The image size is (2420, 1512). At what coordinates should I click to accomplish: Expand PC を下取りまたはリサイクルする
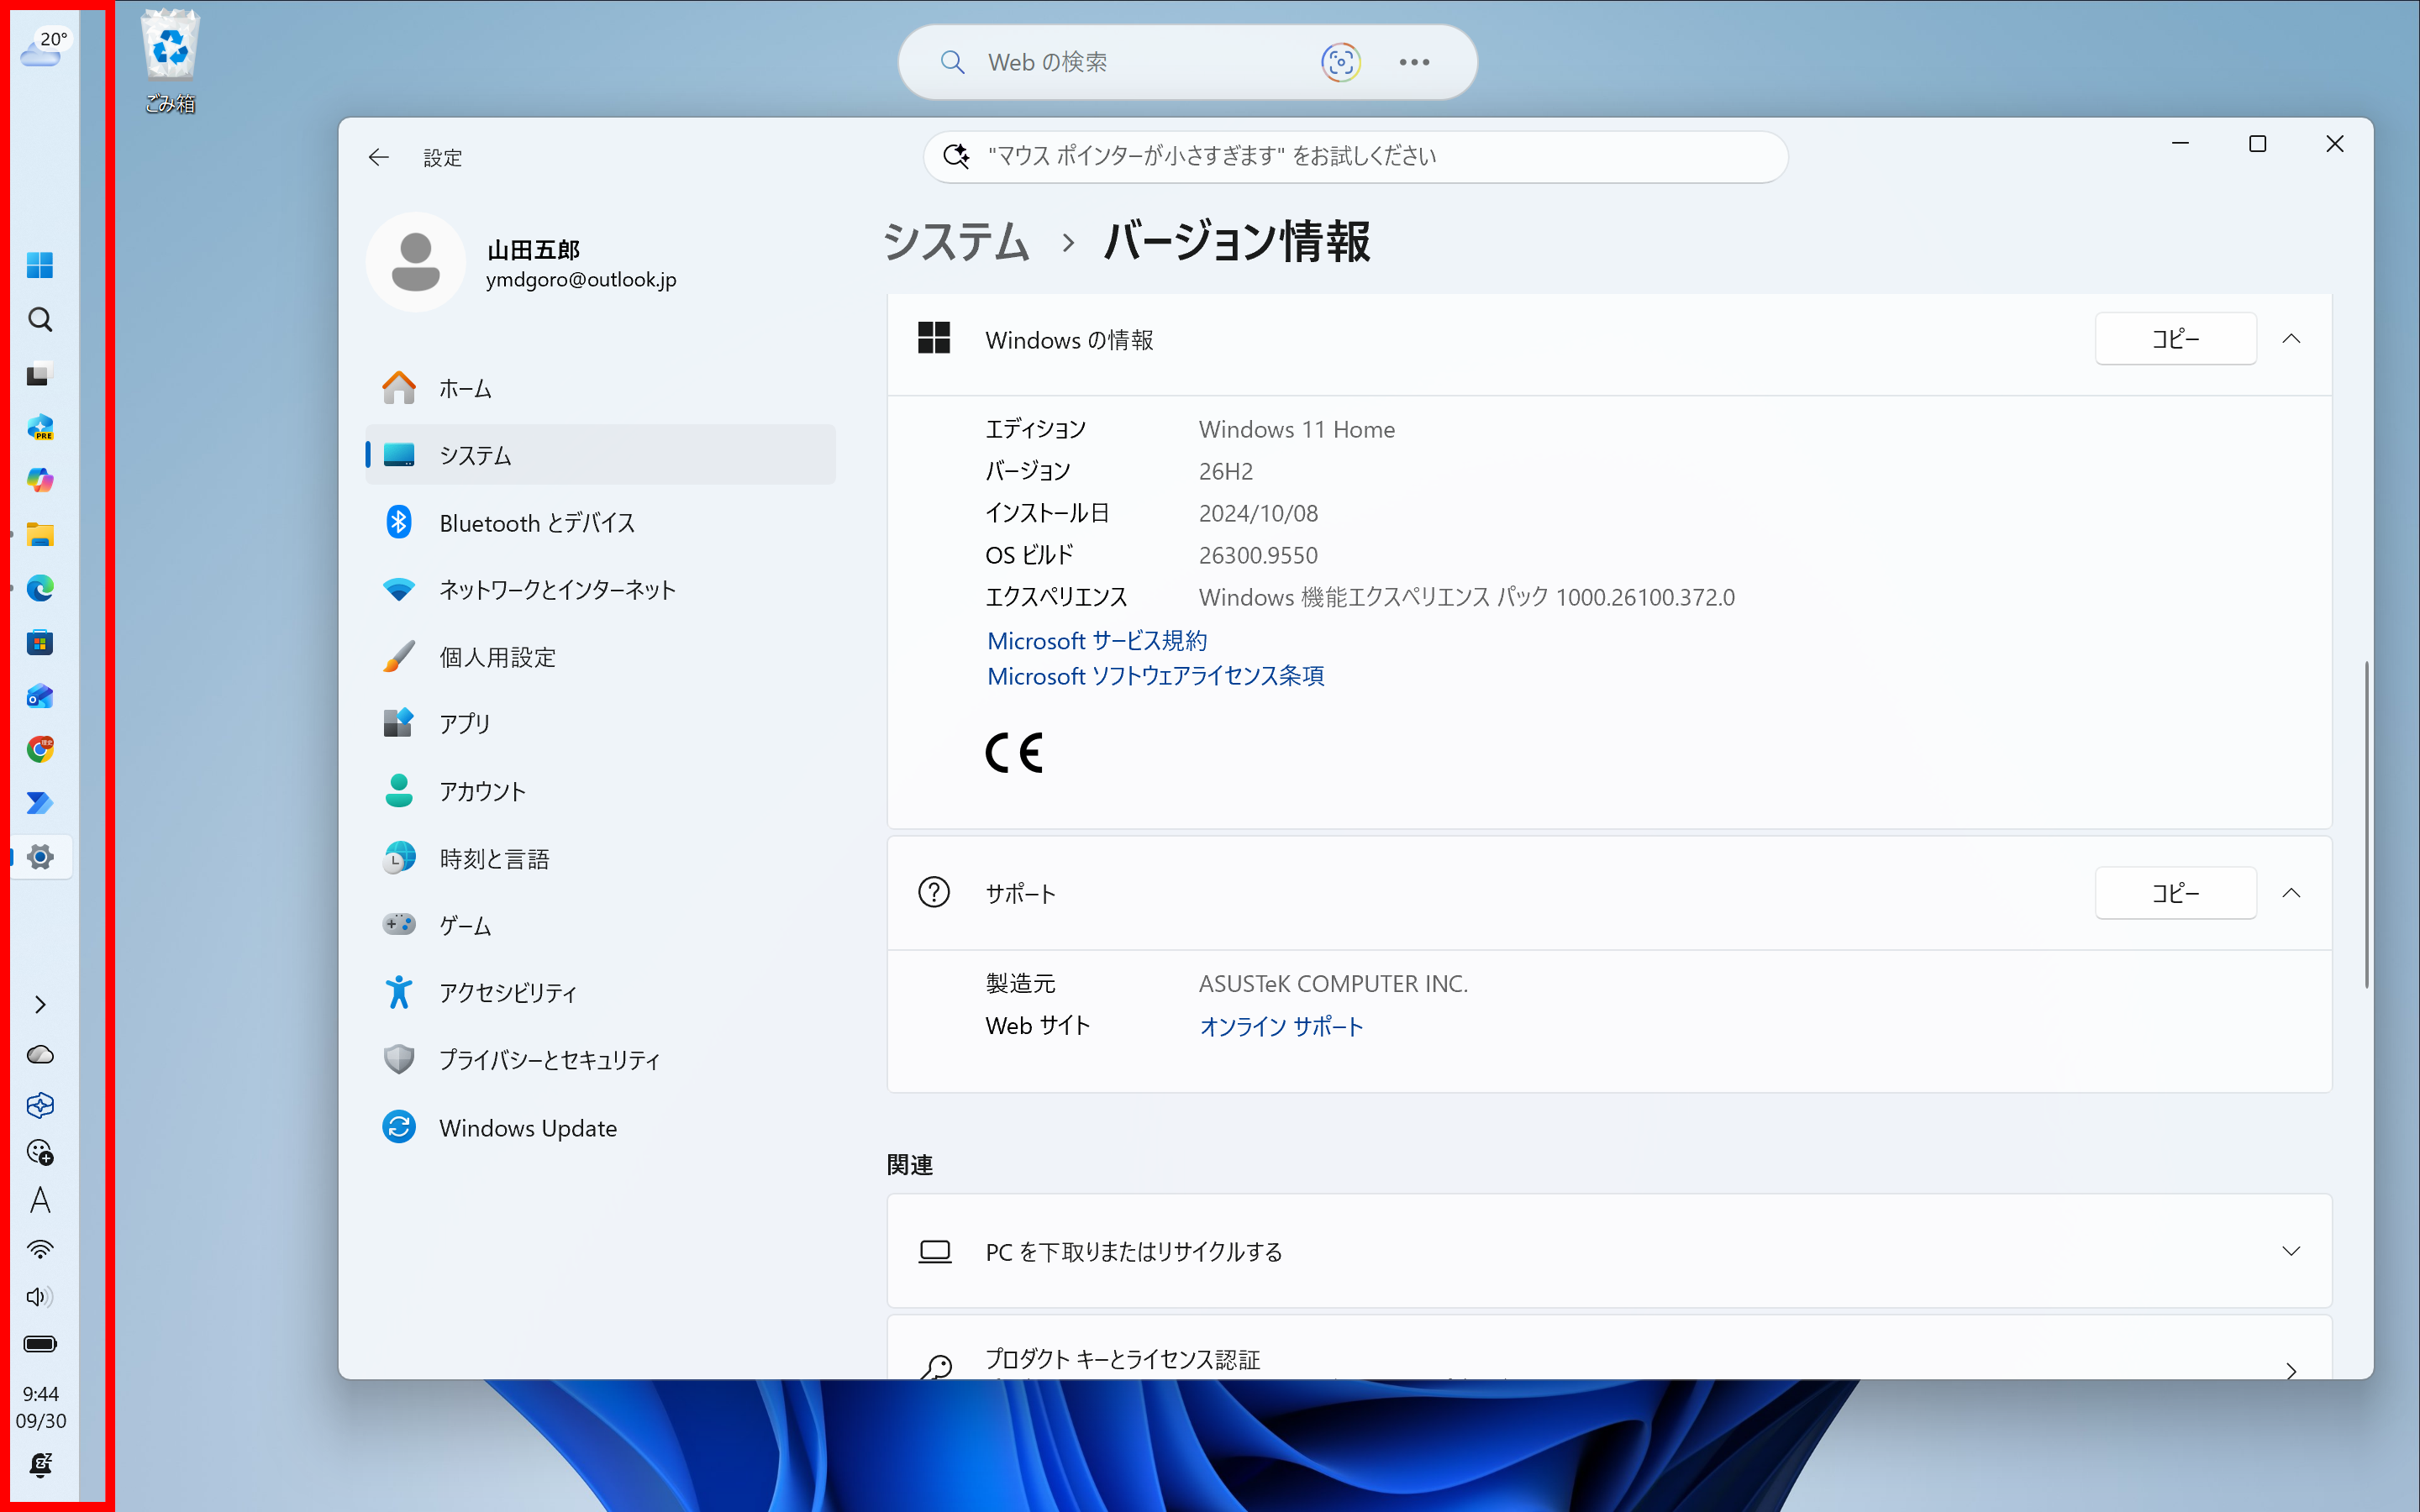point(1609,1251)
